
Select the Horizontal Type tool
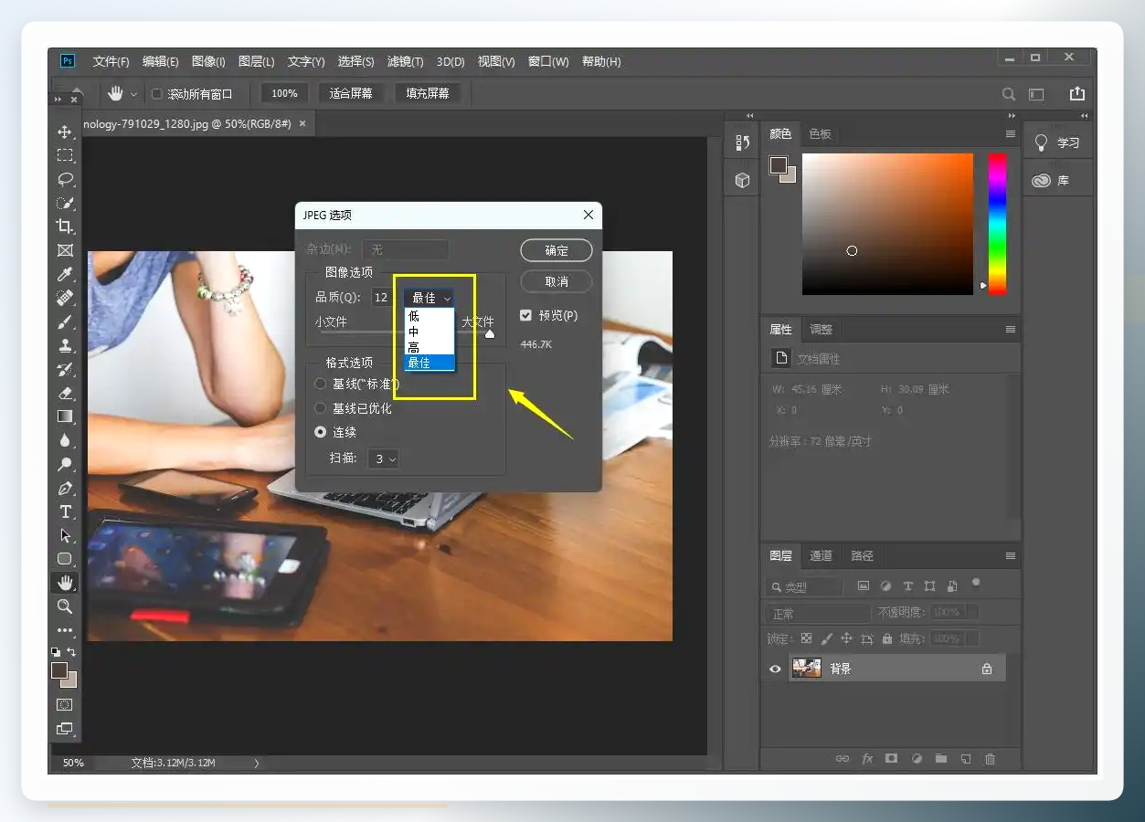(x=65, y=511)
